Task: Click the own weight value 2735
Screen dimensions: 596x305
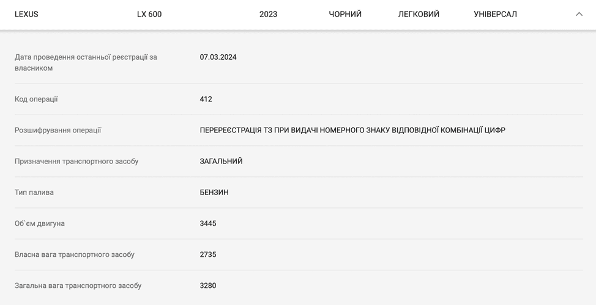Action: pos(208,255)
